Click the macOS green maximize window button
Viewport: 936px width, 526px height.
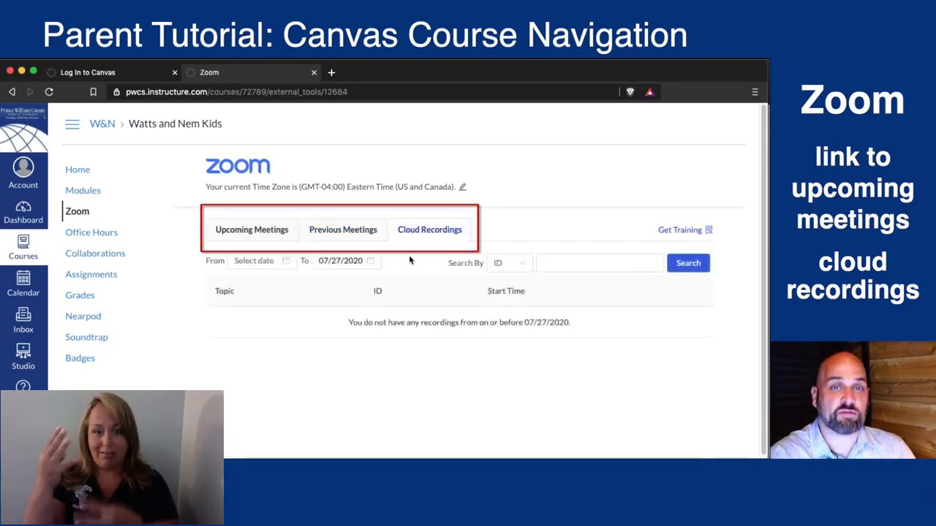coord(33,70)
